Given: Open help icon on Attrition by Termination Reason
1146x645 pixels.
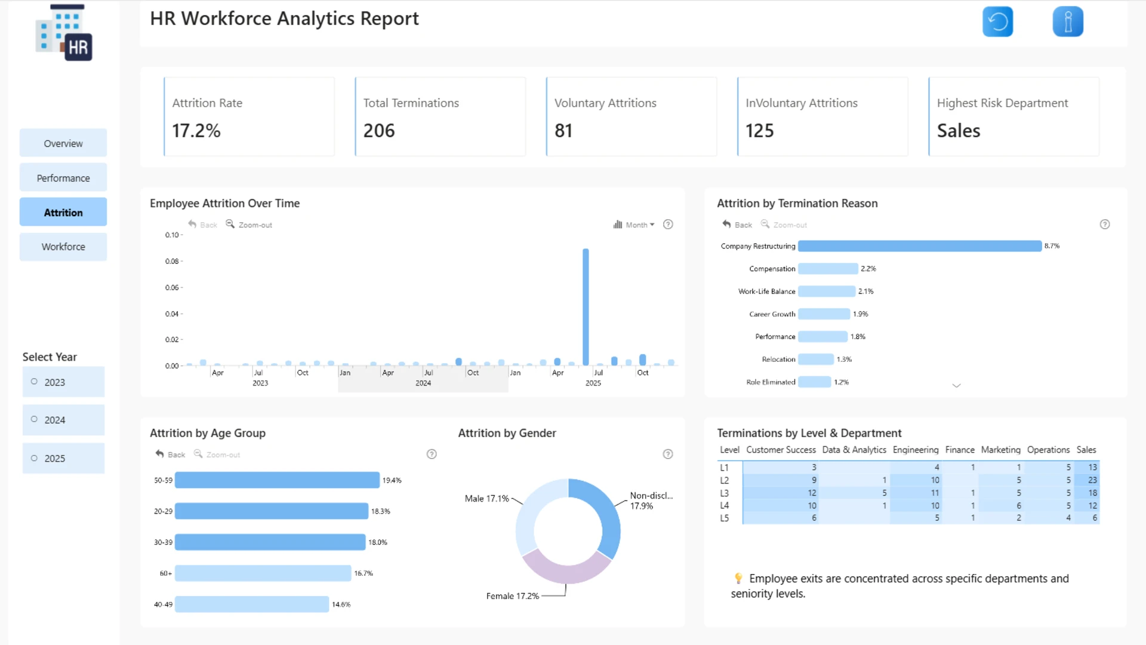Looking at the screenshot, I should [1105, 225].
